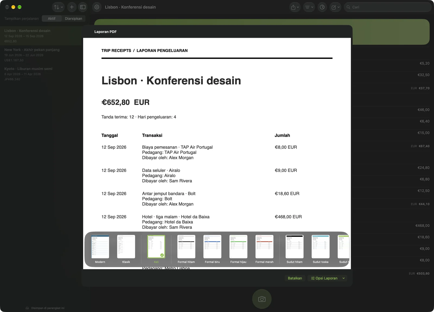The width and height of the screenshot is (434, 312).
Task: Add a new trip with plus icon
Action: pos(72,7)
